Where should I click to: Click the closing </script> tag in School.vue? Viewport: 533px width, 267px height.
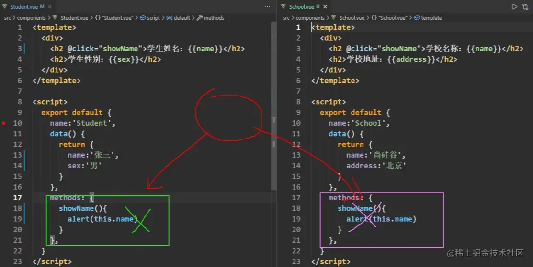pos(331,262)
